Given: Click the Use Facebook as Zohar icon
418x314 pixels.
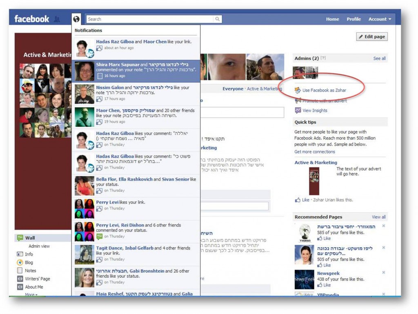Looking at the screenshot, I should click(298, 90).
